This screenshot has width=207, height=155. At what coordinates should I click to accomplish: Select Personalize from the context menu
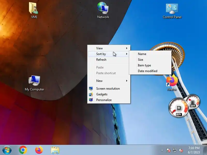(109, 100)
